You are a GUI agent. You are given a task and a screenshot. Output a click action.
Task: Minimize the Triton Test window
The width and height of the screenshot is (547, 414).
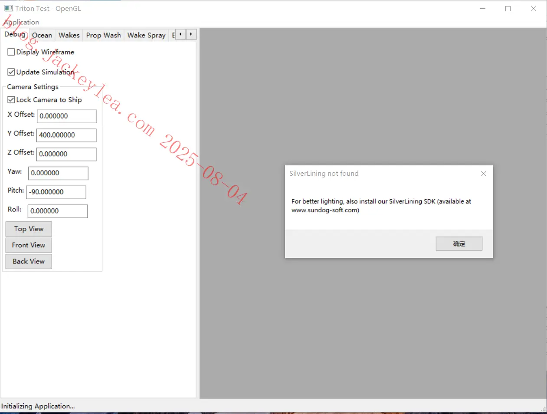483,9
